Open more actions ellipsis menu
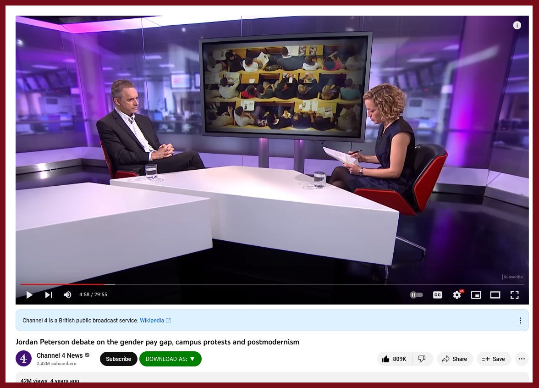This screenshot has width=539, height=388. [522, 359]
